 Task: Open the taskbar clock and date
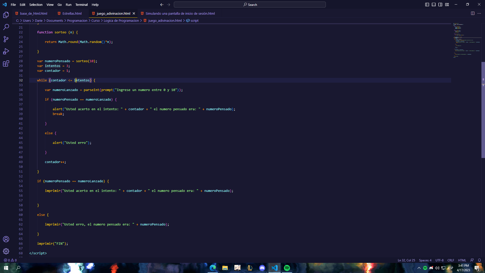point(463,268)
